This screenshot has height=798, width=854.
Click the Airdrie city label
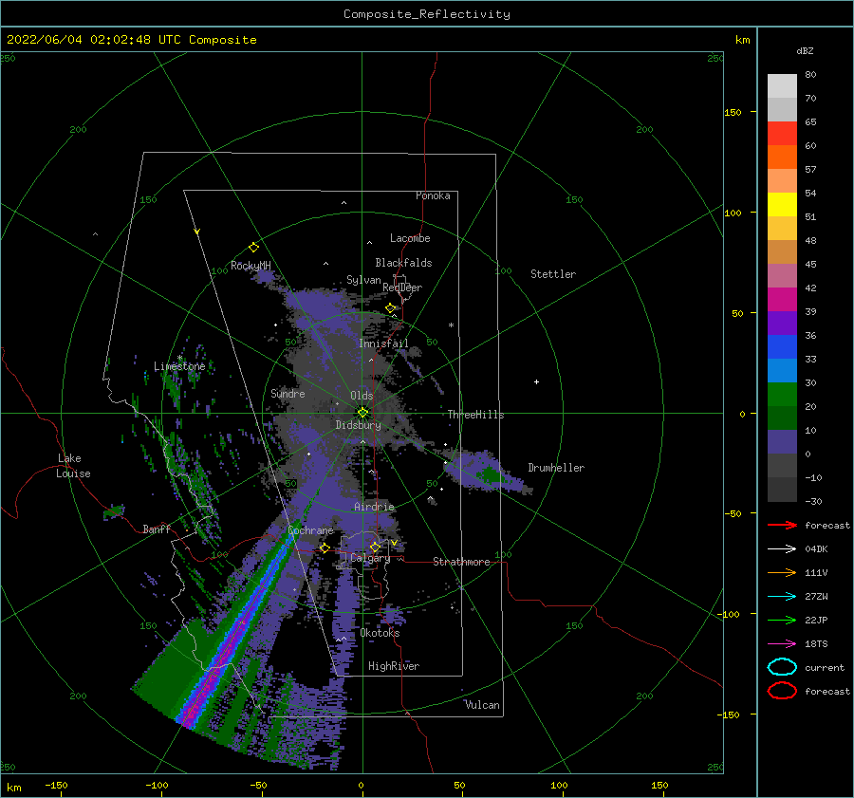(x=374, y=507)
